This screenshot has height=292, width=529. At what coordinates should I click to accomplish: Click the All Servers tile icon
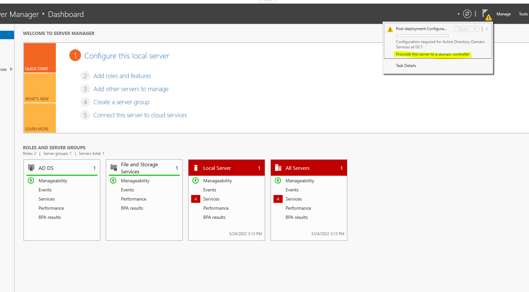278,168
